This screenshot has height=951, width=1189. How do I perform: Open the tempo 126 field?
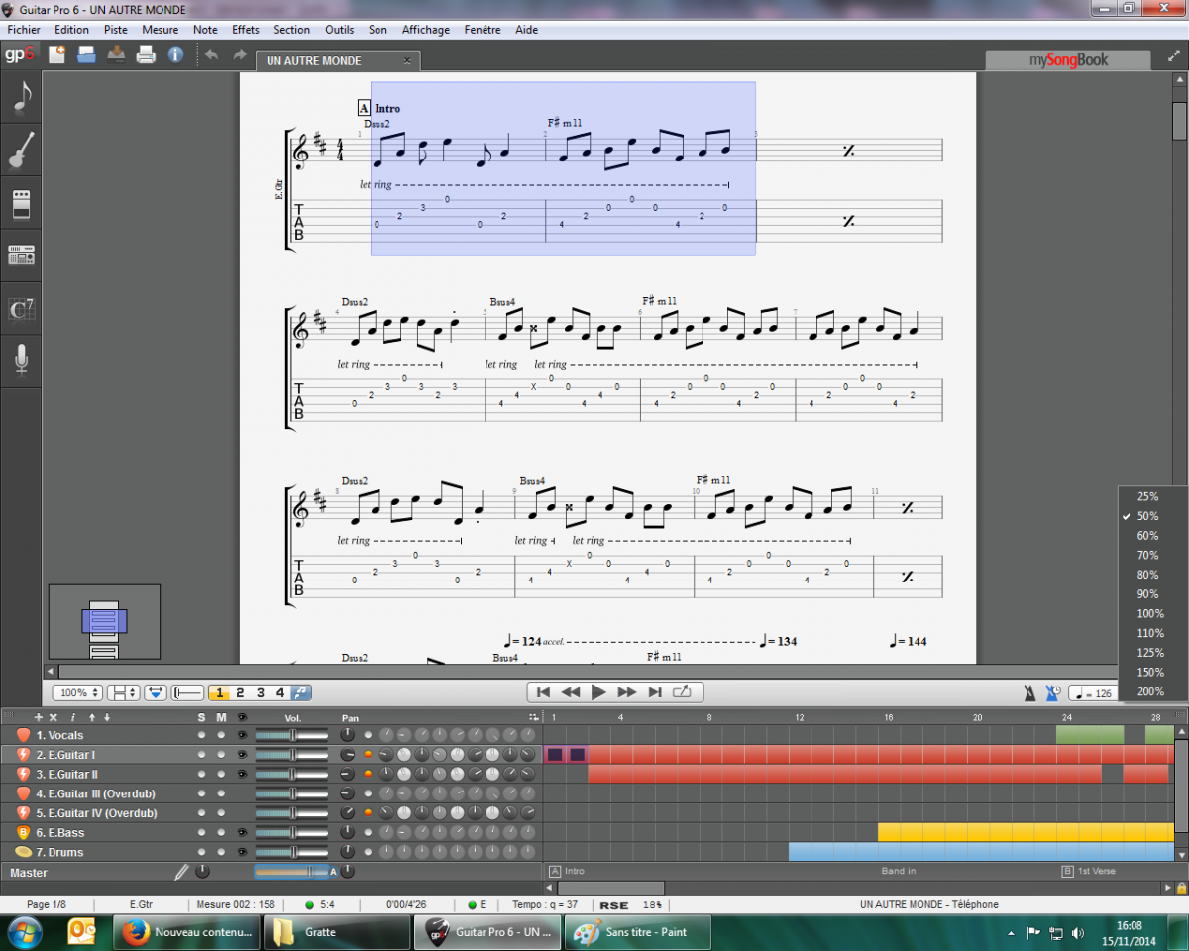click(1095, 692)
